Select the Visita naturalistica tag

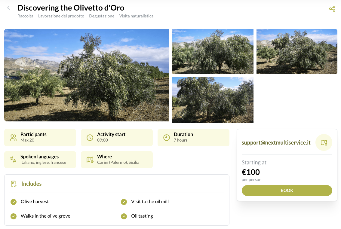[x=136, y=16]
